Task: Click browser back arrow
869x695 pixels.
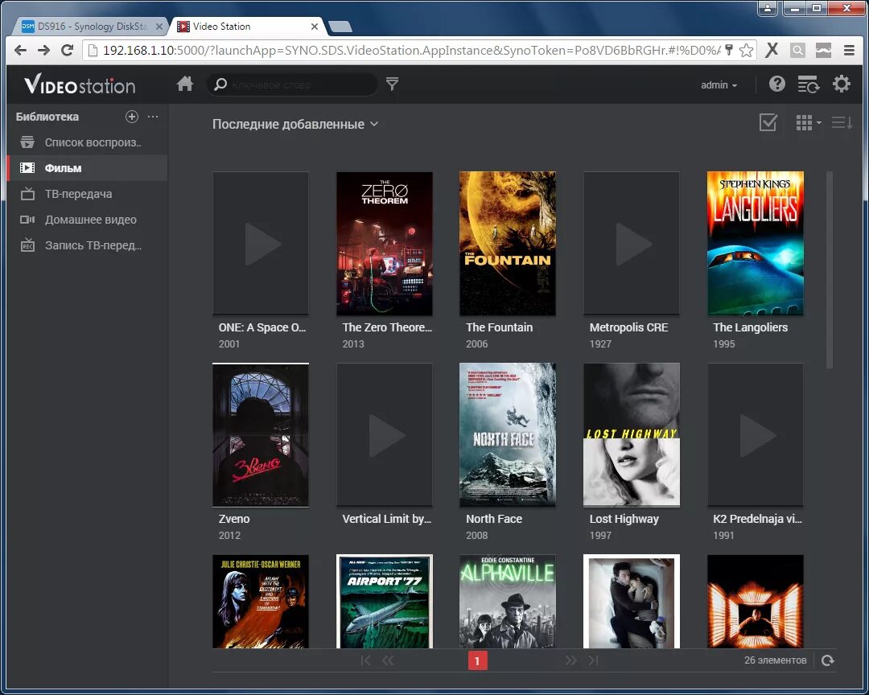Action: pos(20,51)
